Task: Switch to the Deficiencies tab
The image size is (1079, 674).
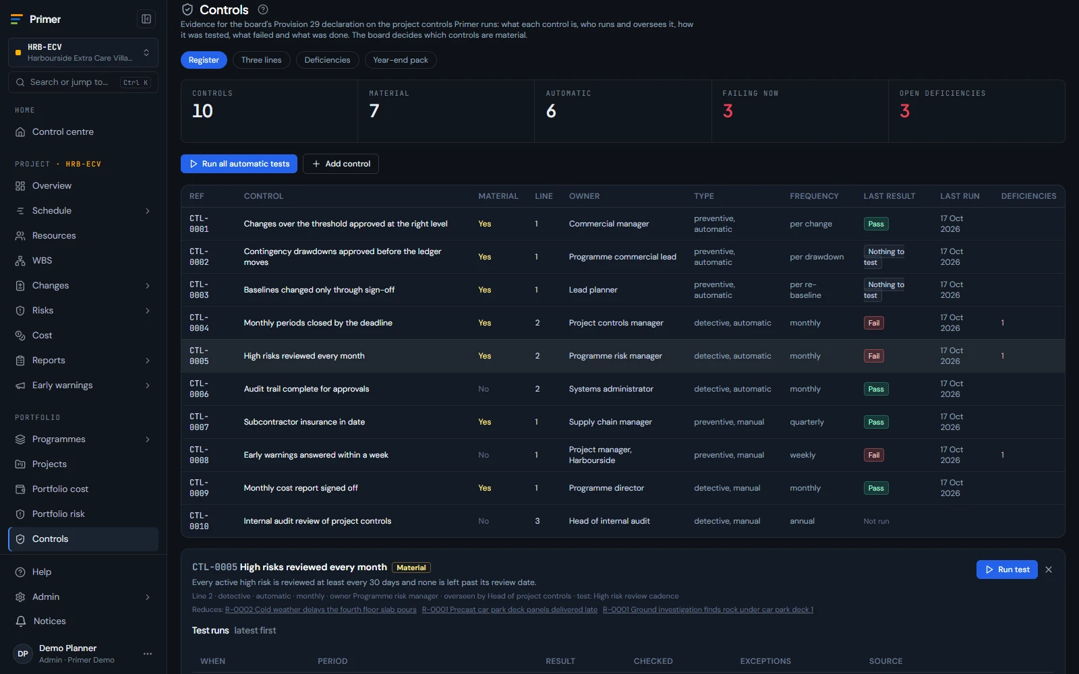Action: (x=327, y=60)
